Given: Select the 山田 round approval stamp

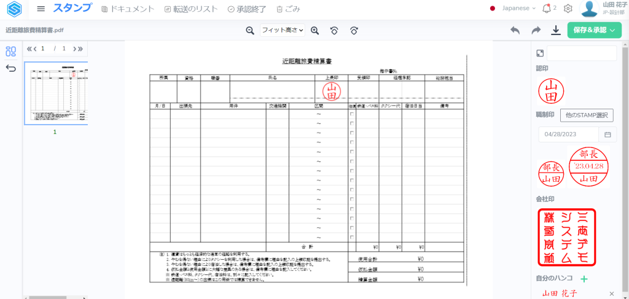Looking at the screenshot, I should pyautogui.click(x=551, y=91).
